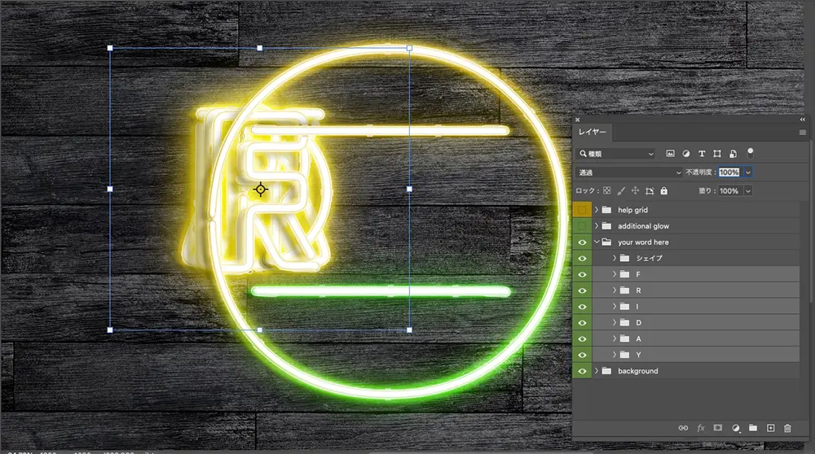Open layers panel options menu
The height and width of the screenshot is (454, 815).
803,133
